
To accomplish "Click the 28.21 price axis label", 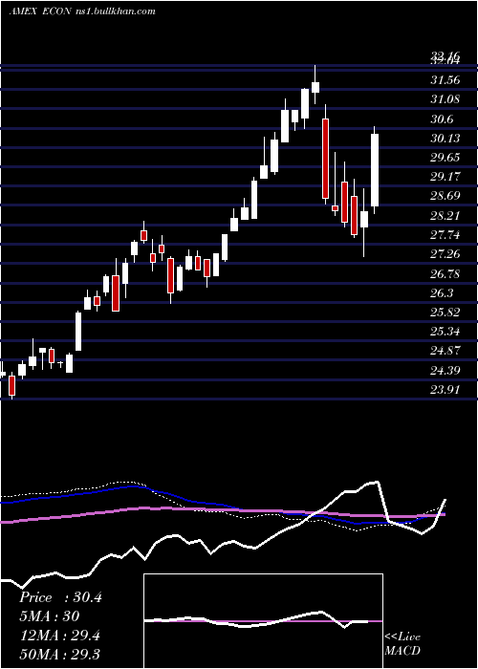I will [445, 215].
